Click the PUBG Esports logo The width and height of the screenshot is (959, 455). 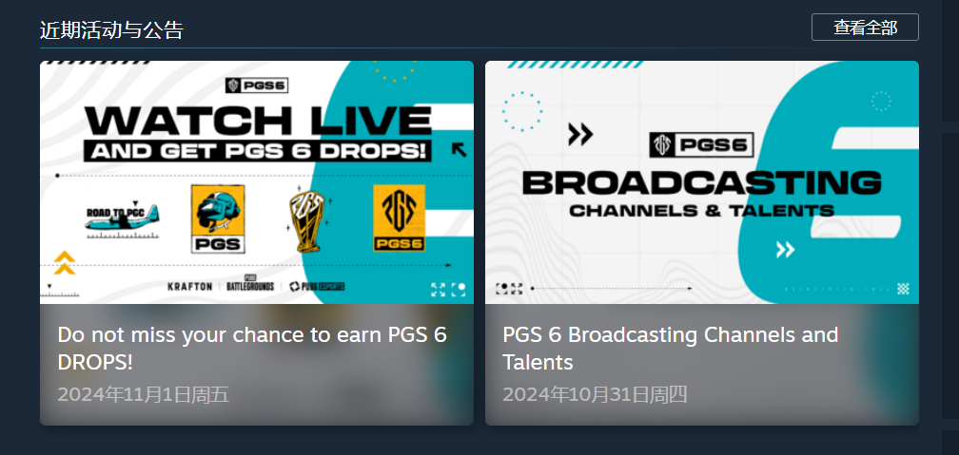pyautogui.click(x=317, y=287)
